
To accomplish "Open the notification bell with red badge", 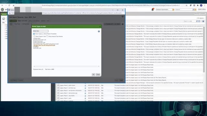I will [x=153, y=9].
